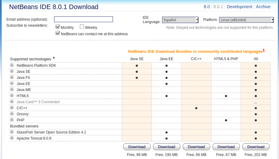Viewport: 279px width, 159px height.
Task: Open info icon next to Java EE row
Action: (x=12, y=83)
